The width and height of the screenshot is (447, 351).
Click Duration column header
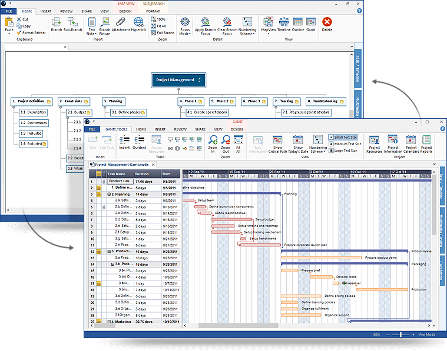click(148, 174)
